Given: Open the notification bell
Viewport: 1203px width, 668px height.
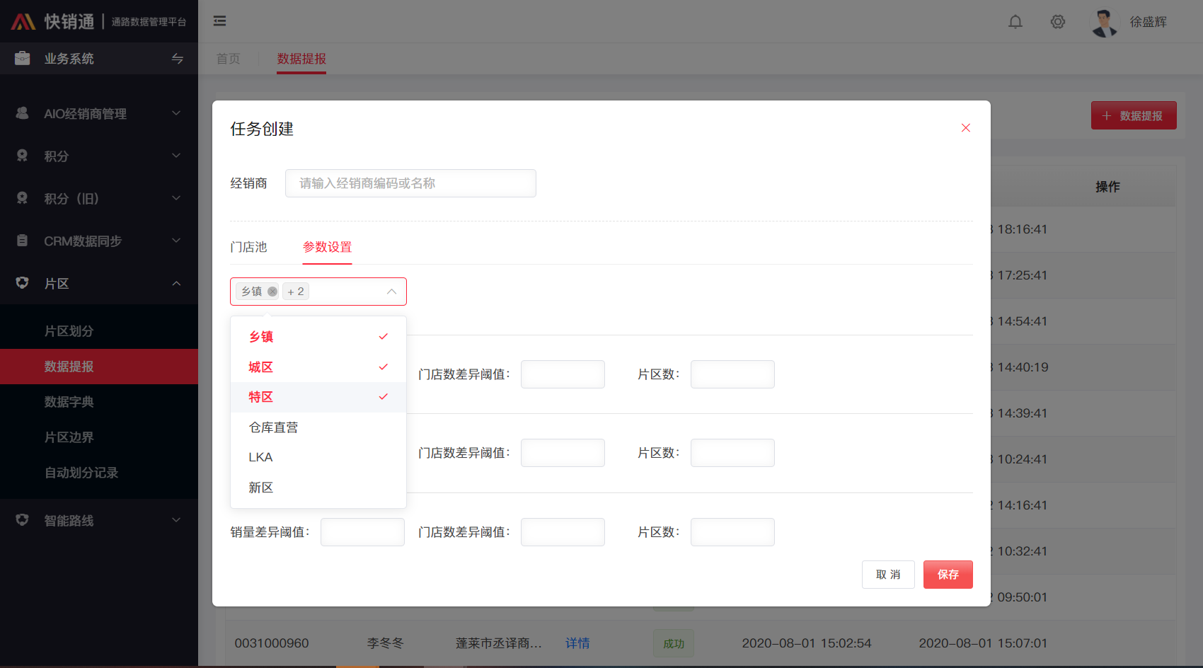Looking at the screenshot, I should (x=1015, y=22).
